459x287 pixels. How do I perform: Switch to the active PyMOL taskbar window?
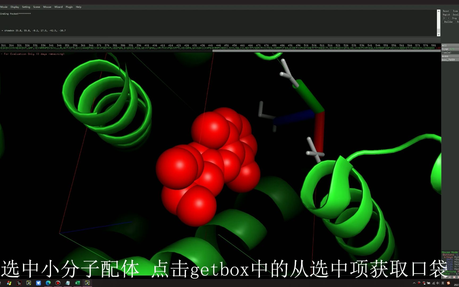(87, 283)
